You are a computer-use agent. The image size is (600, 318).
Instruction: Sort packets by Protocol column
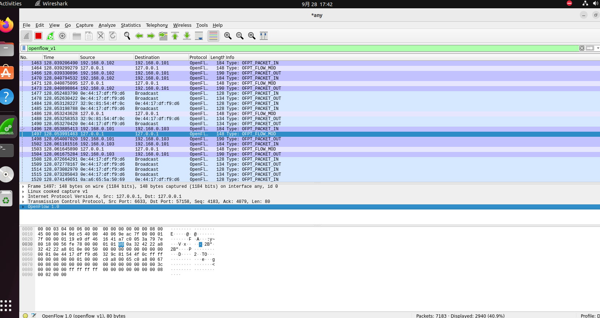[x=199, y=58]
